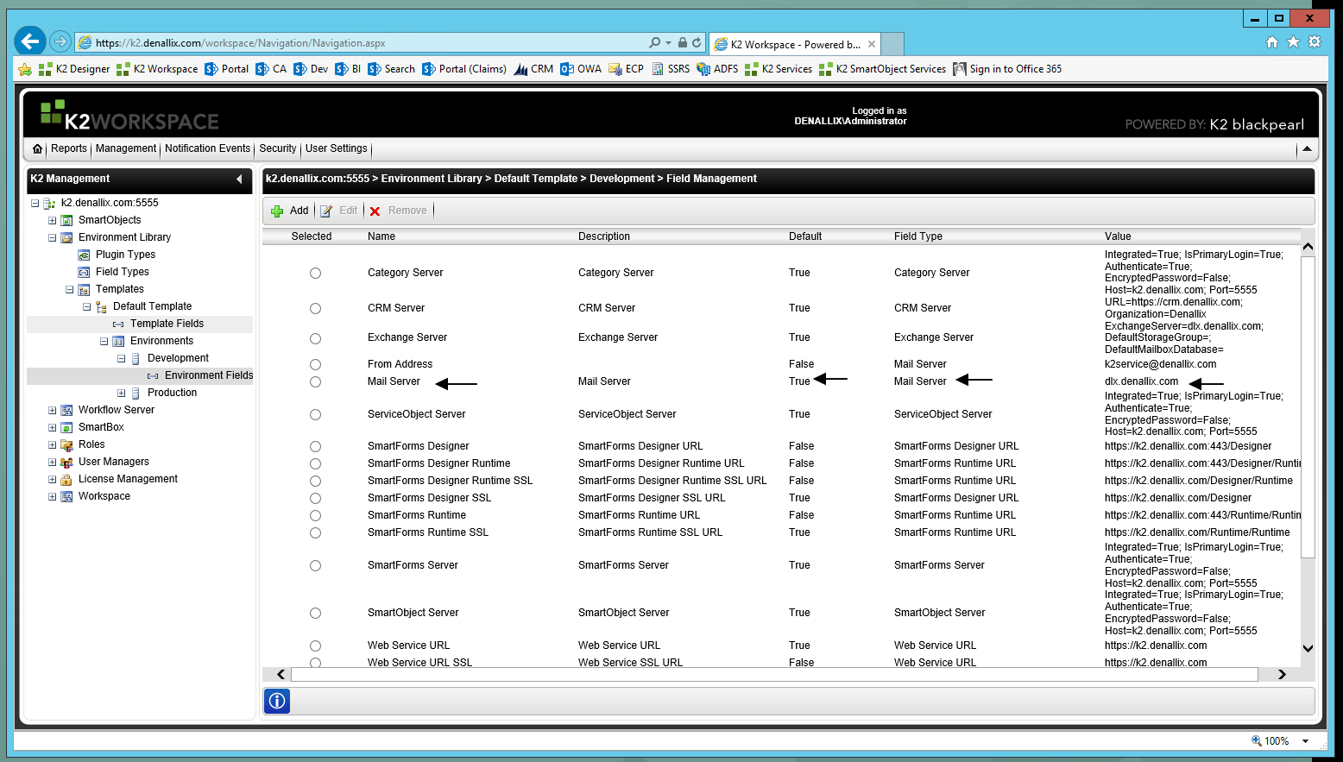Open the CRM favorites bookmark
This screenshot has width=1343, height=762.
point(533,69)
